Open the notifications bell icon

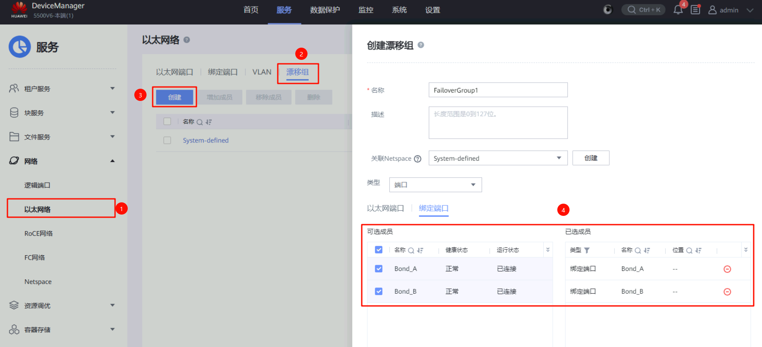click(x=678, y=10)
